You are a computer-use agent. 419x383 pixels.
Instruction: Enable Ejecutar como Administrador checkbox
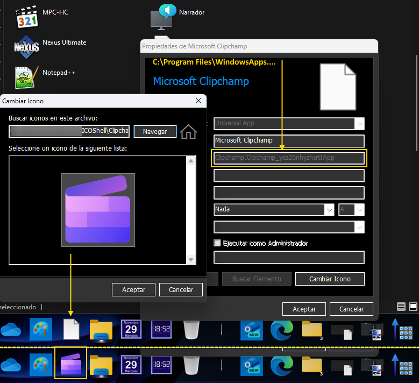point(217,243)
